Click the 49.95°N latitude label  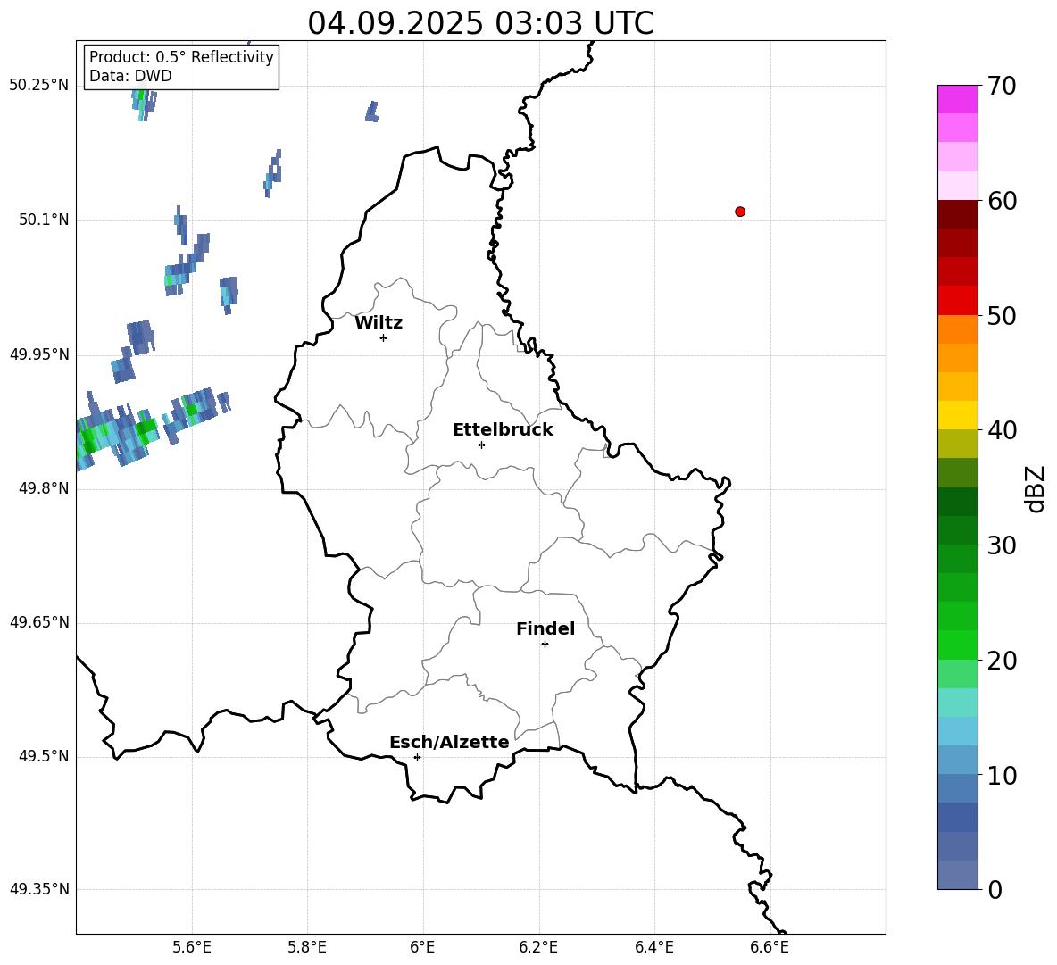click(39, 354)
